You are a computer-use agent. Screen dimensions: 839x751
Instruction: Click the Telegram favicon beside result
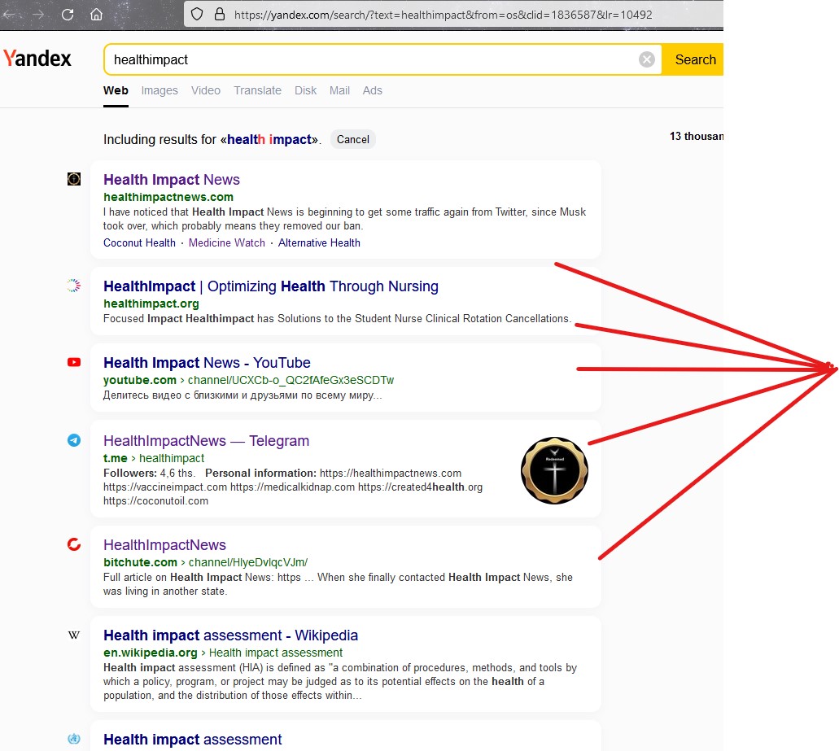coord(74,440)
